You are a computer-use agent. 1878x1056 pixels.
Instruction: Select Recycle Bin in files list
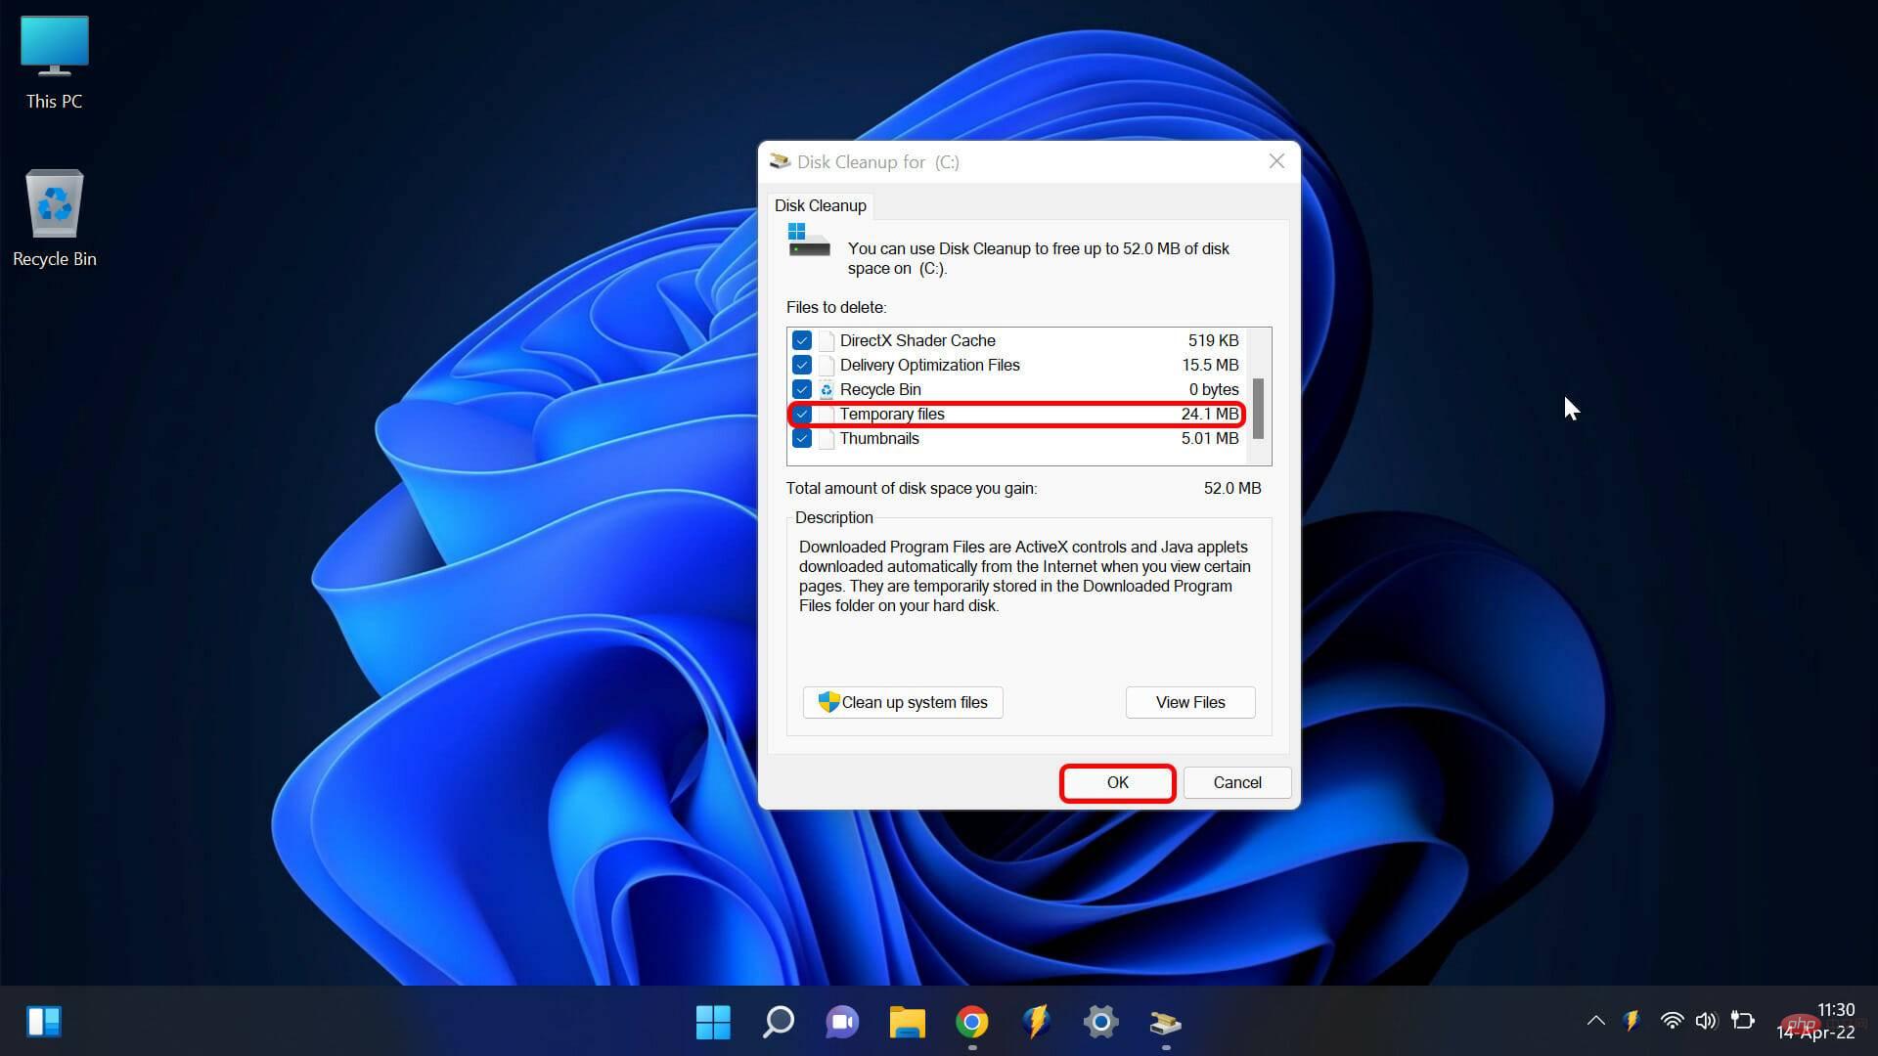[881, 389]
